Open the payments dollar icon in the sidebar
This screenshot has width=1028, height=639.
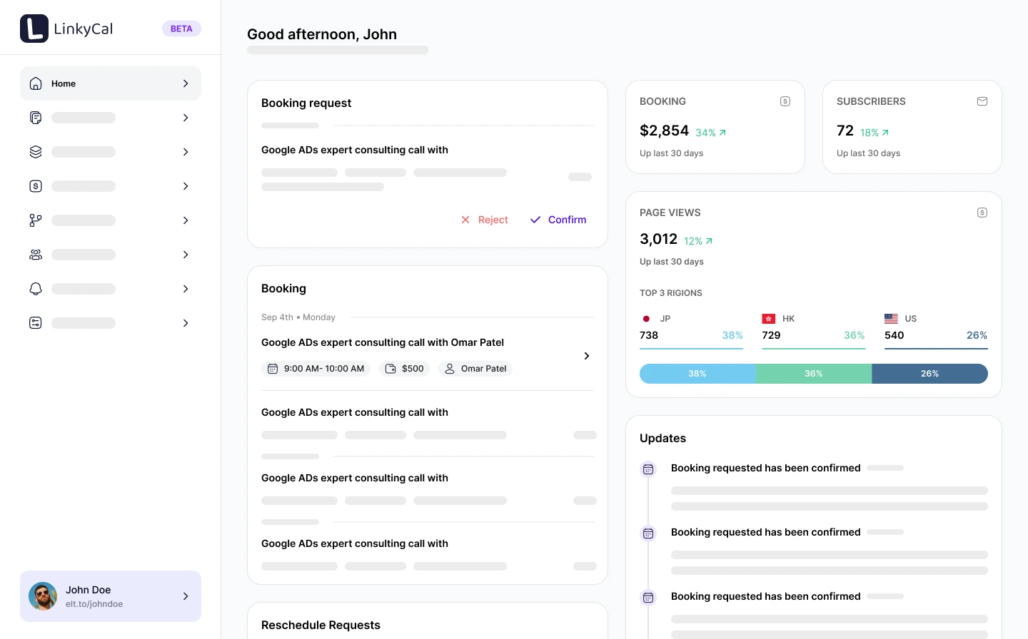[x=36, y=186]
